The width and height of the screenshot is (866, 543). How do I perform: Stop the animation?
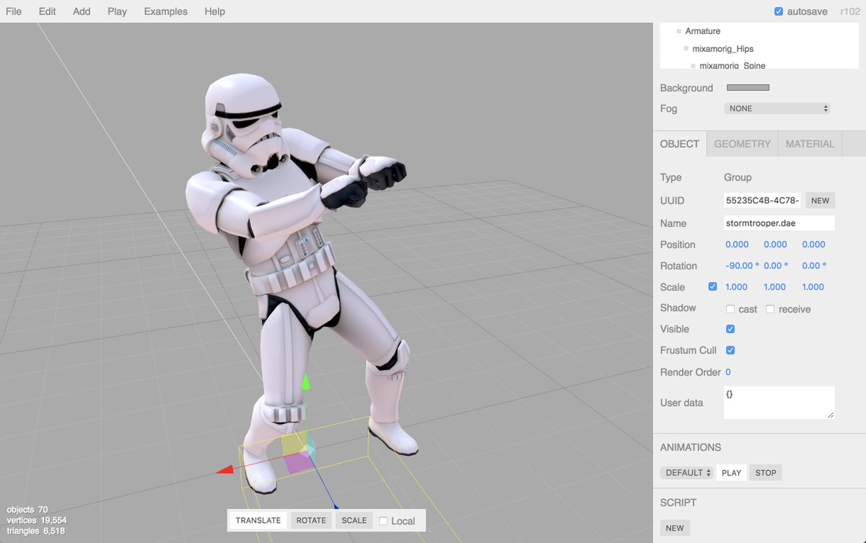766,472
